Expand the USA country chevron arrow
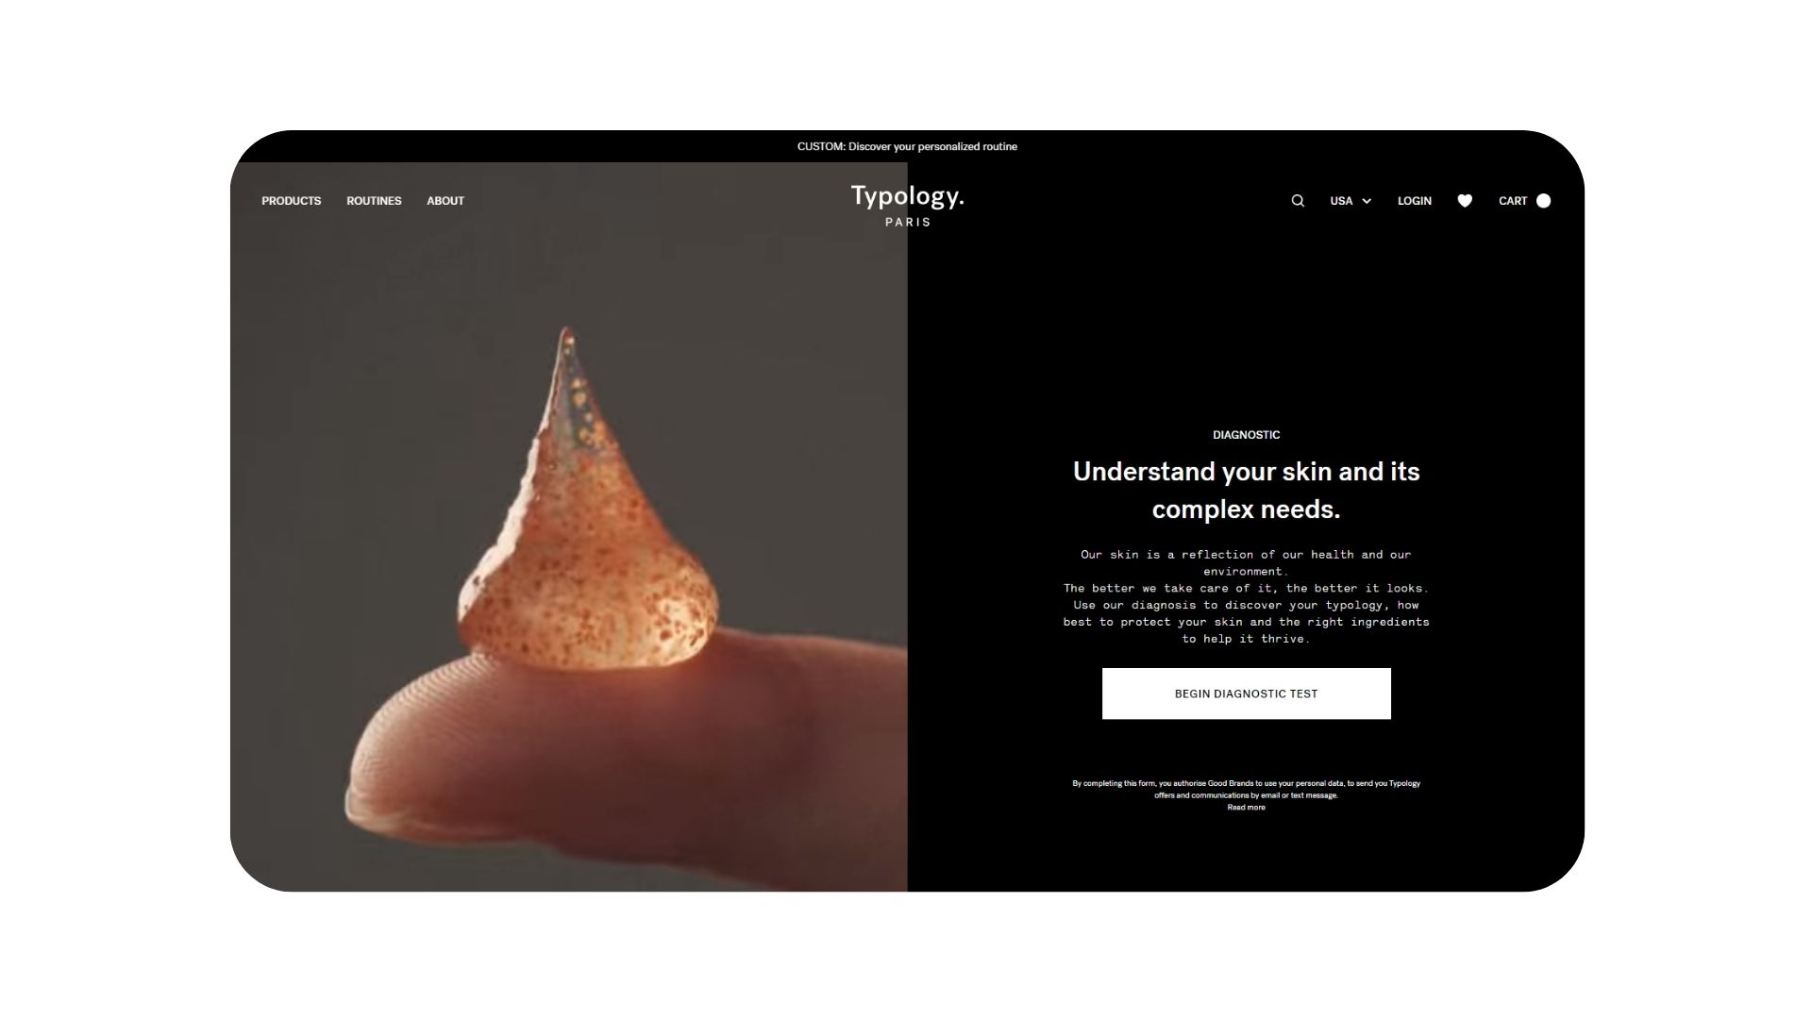This screenshot has height=1019, width=1812. 1367,201
